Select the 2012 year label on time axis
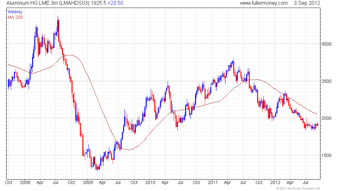Viewport: 350px width, 191px height. pos(275,182)
